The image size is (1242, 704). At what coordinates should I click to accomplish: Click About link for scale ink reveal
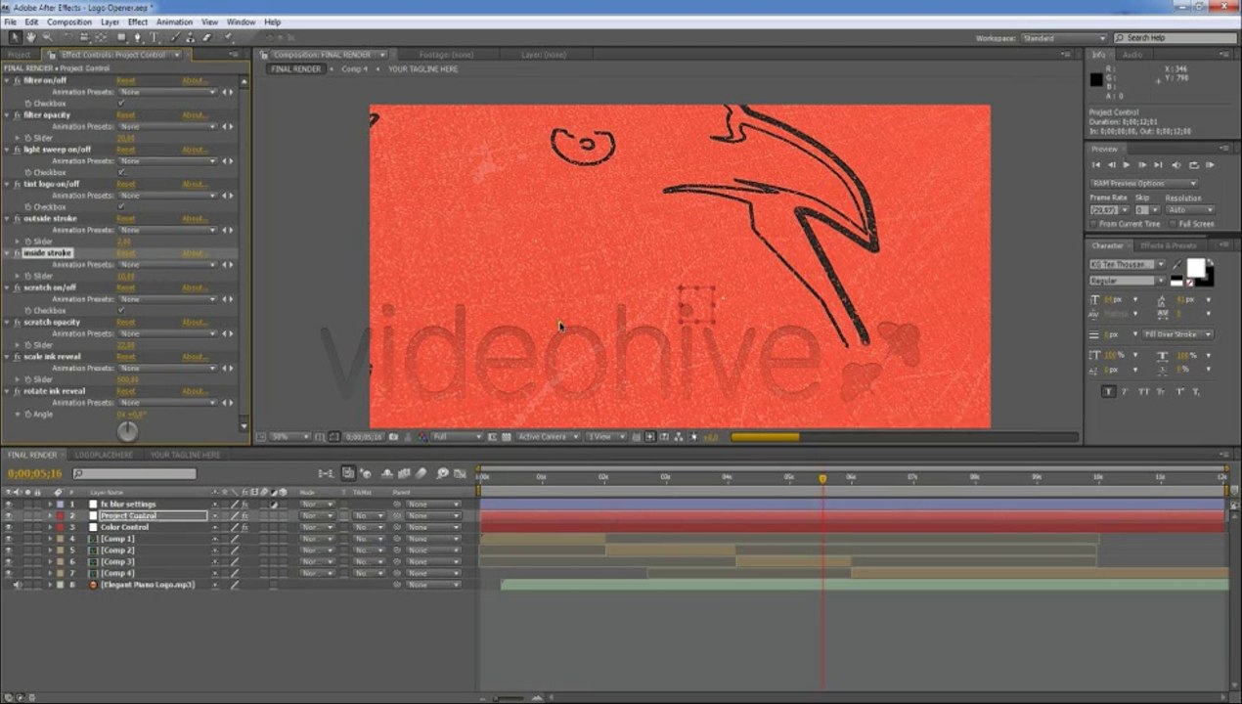[196, 357]
